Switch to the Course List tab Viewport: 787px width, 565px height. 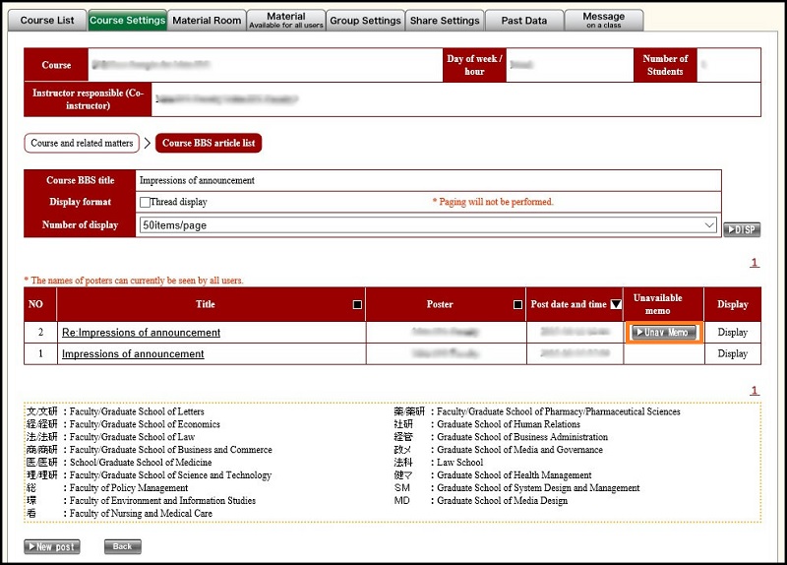[46, 20]
